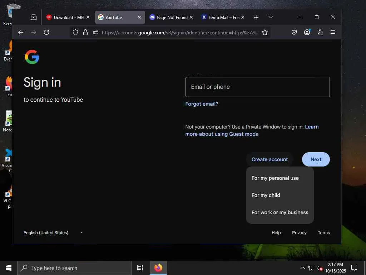366x275 pixels.
Task: Bookmark this page with the star icon
Action: 265,32
